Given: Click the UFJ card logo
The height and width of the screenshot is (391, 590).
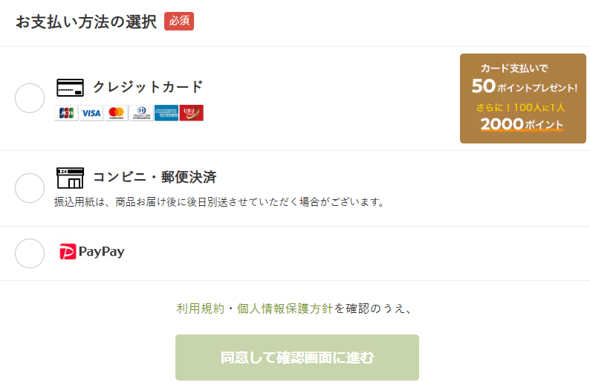Looking at the screenshot, I should [192, 113].
